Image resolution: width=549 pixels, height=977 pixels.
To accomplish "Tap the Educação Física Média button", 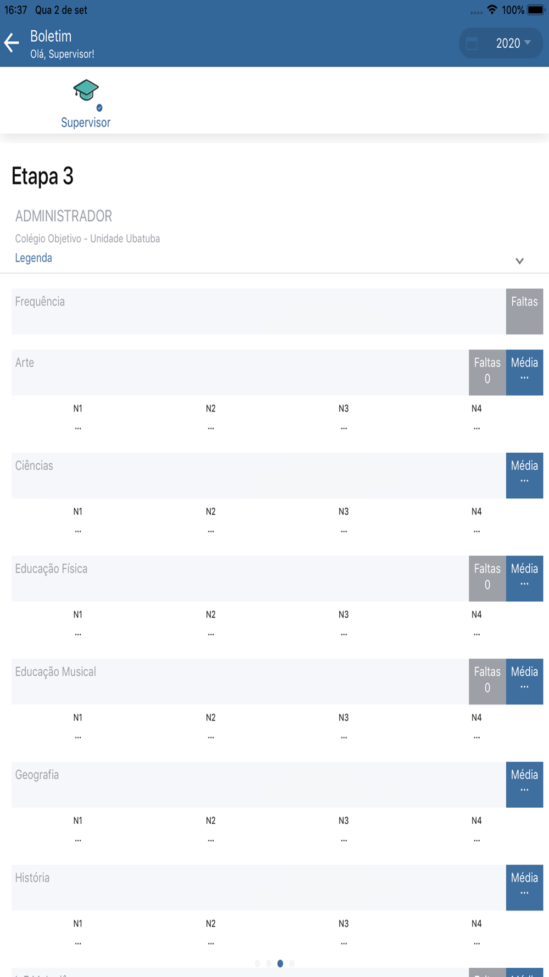I will tap(524, 578).
